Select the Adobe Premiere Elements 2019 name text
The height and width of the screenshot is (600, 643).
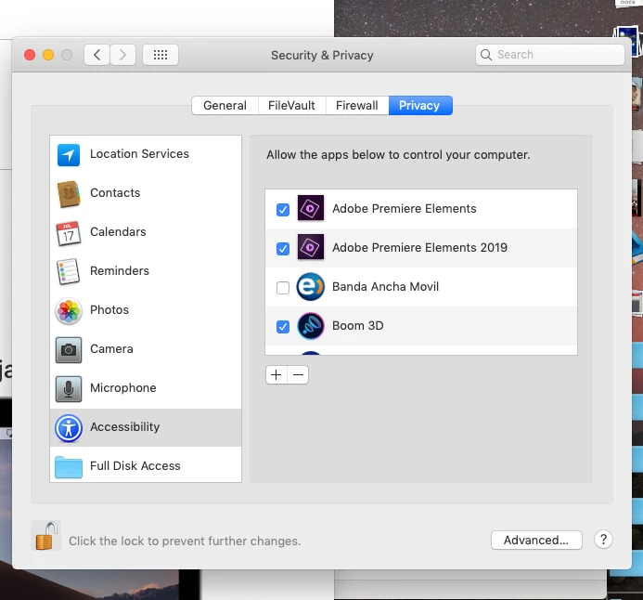click(420, 247)
